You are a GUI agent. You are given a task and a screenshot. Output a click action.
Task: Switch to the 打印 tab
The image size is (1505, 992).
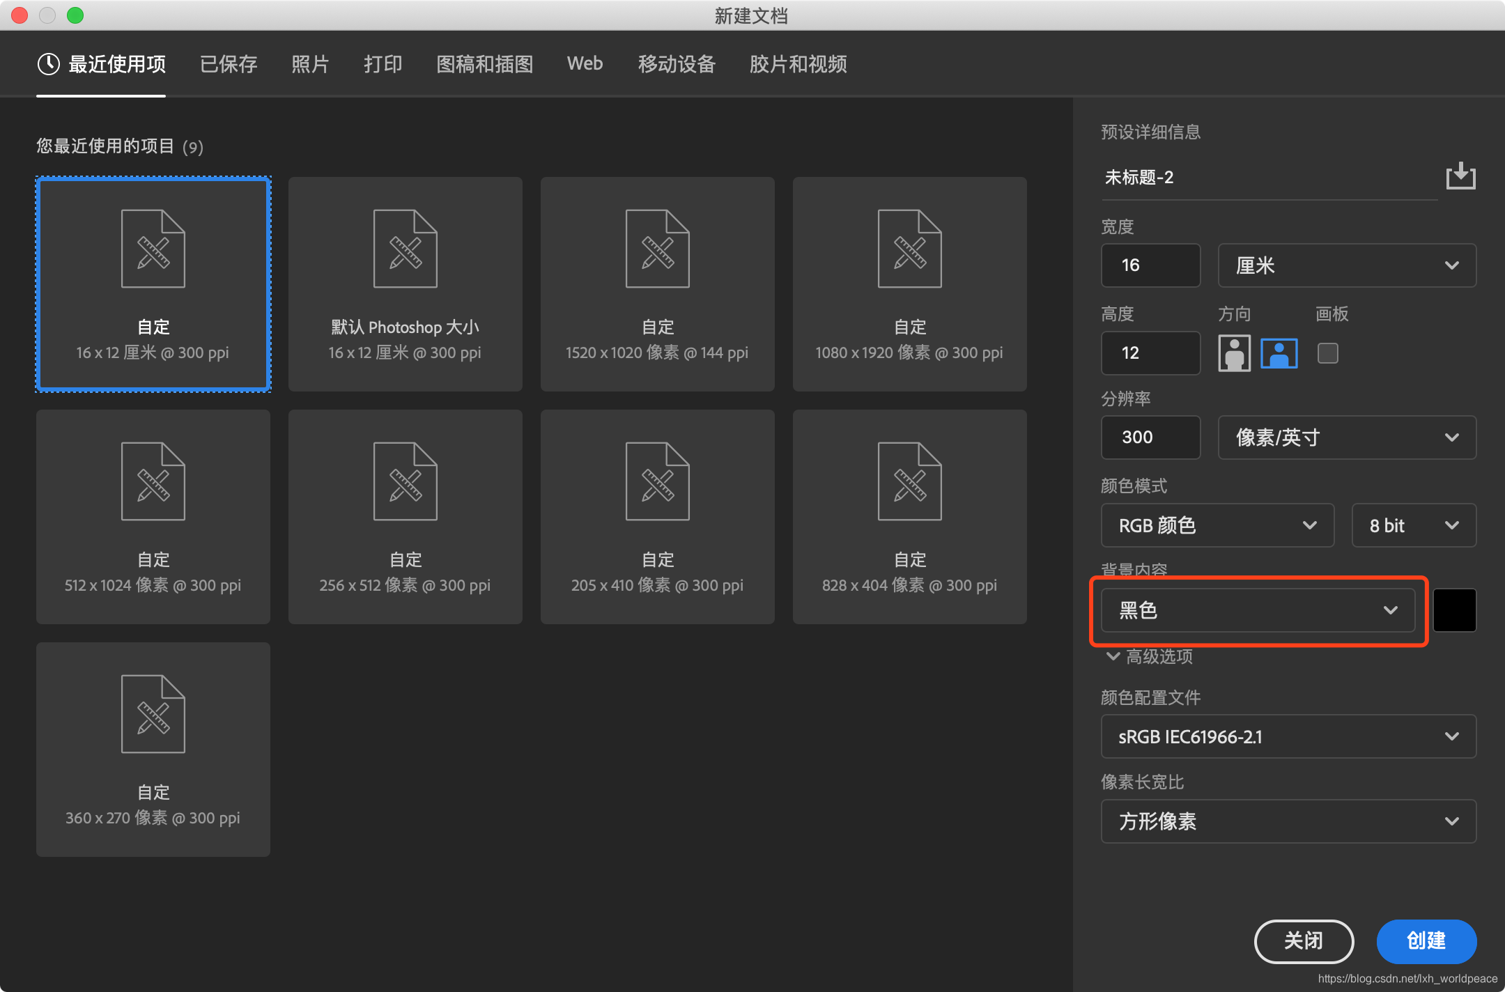[x=383, y=64]
